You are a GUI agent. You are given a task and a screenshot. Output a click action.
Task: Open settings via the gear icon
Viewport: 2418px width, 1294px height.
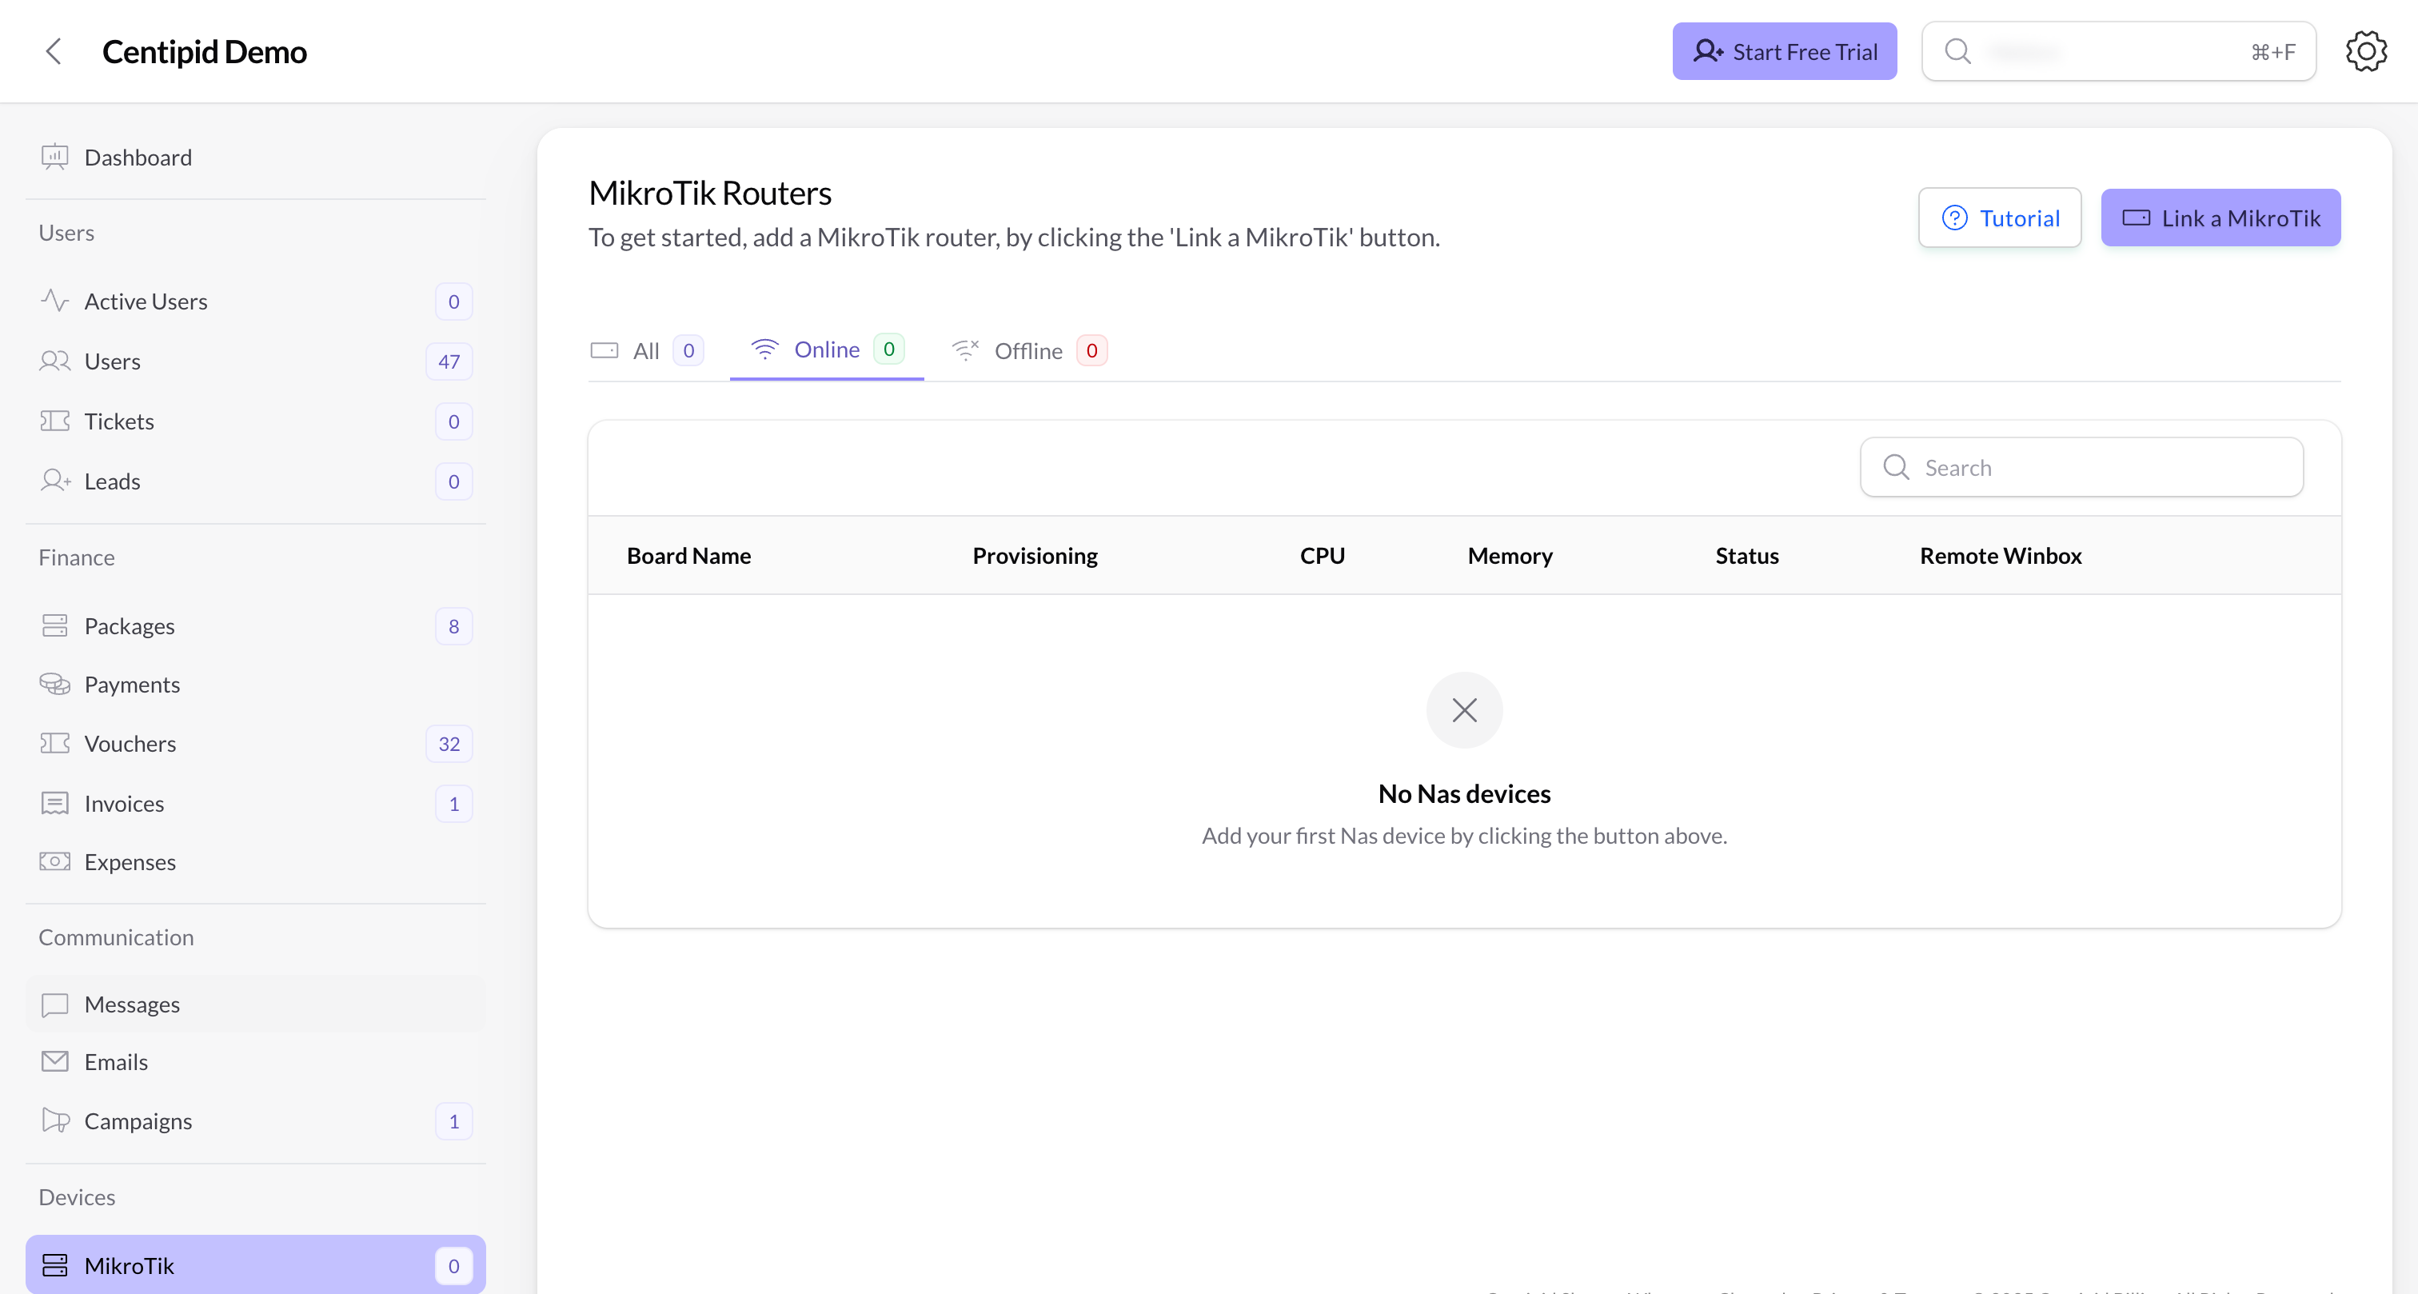pos(2365,52)
